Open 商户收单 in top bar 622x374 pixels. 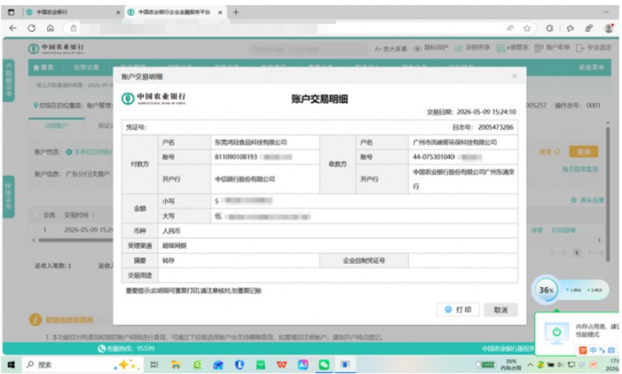[x=552, y=48]
